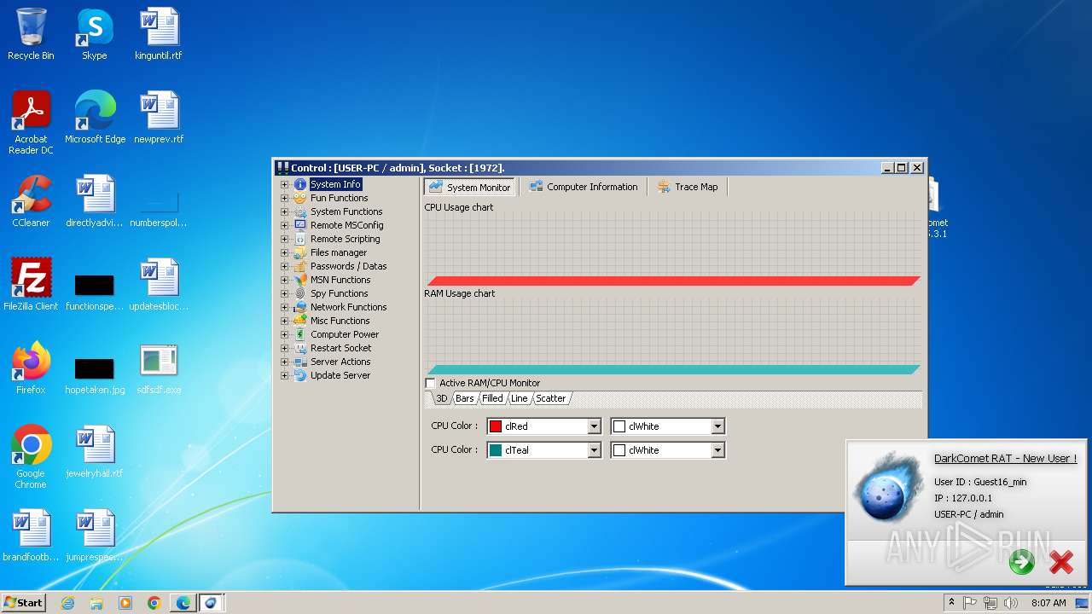Open the clWhite dropdown beside clRed
1092x614 pixels.
click(x=717, y=426)
